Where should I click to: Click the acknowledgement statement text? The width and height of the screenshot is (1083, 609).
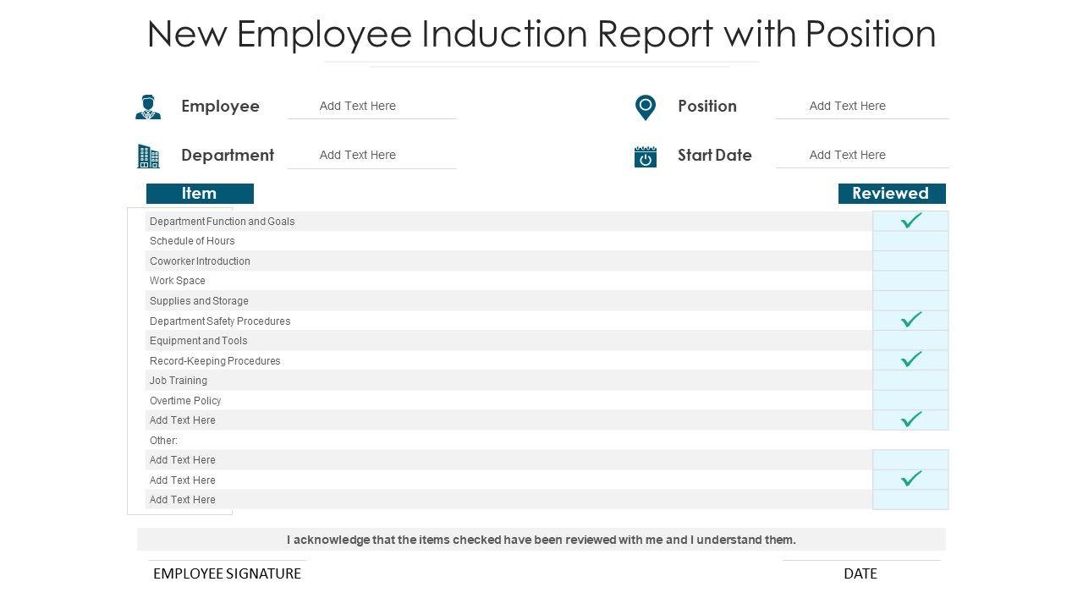541,540
